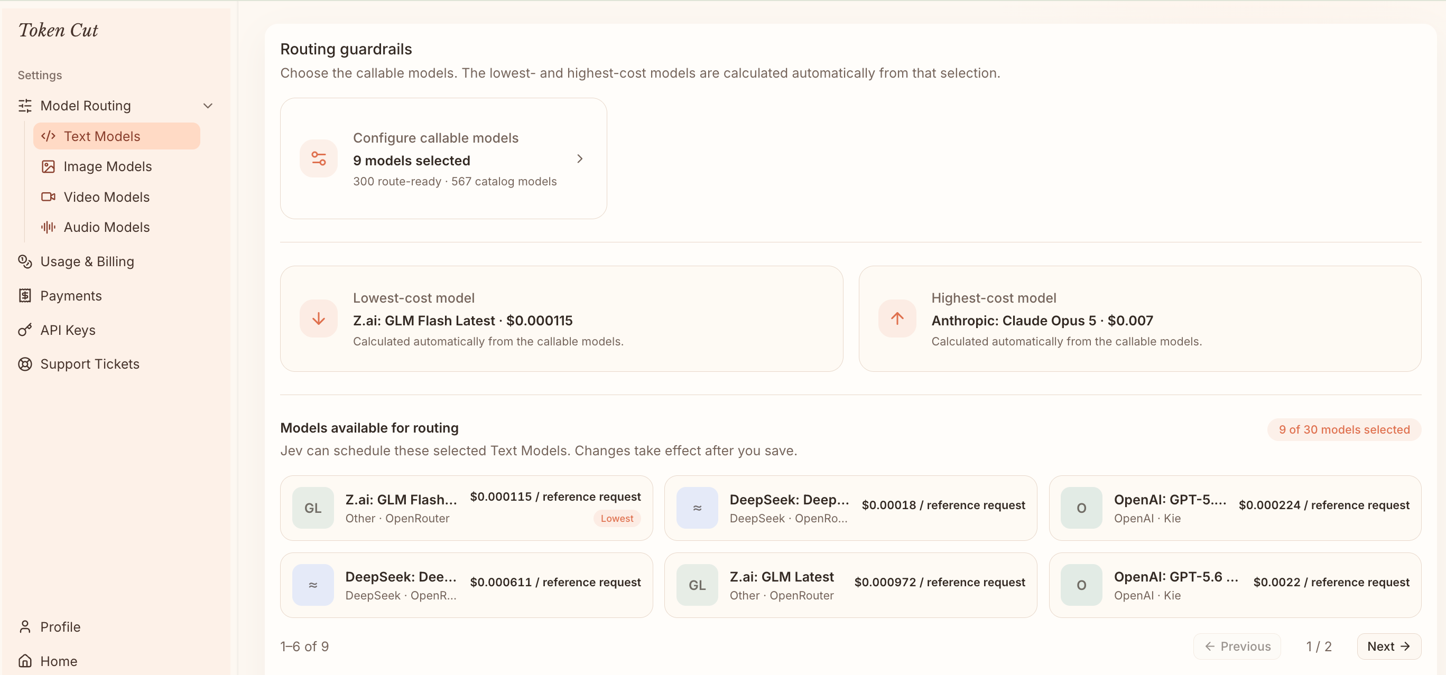Click the API Keys key icon
This screenshot has height=675, width=1446.
point(25,330)
